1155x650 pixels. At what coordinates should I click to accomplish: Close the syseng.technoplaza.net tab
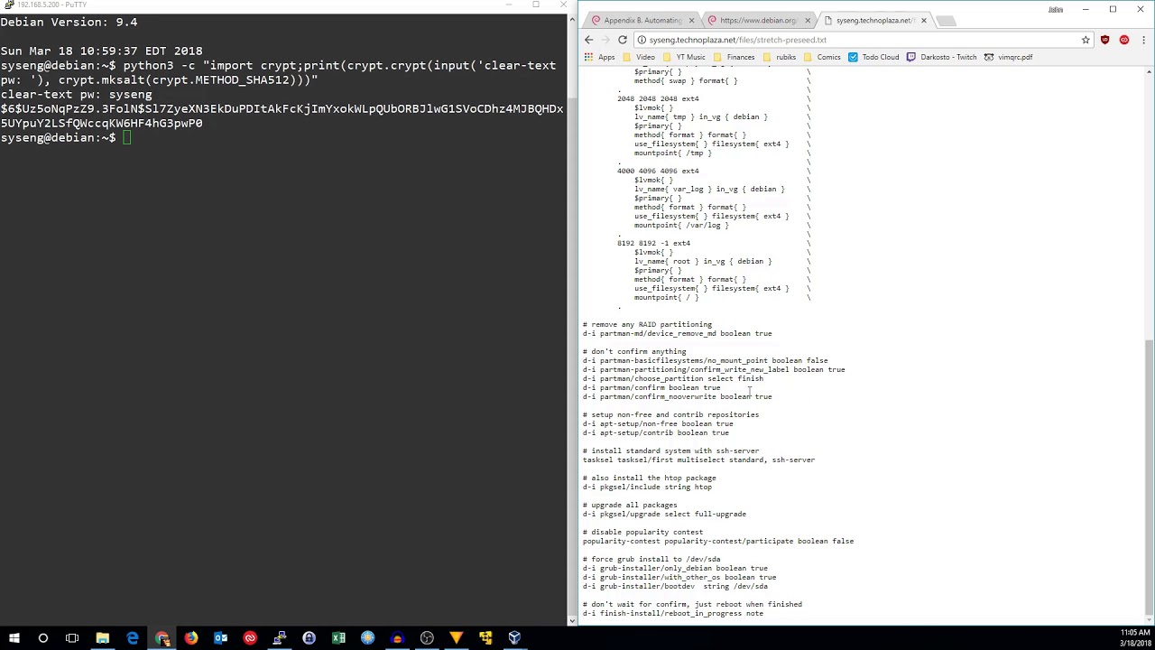(x=923, y=20)
